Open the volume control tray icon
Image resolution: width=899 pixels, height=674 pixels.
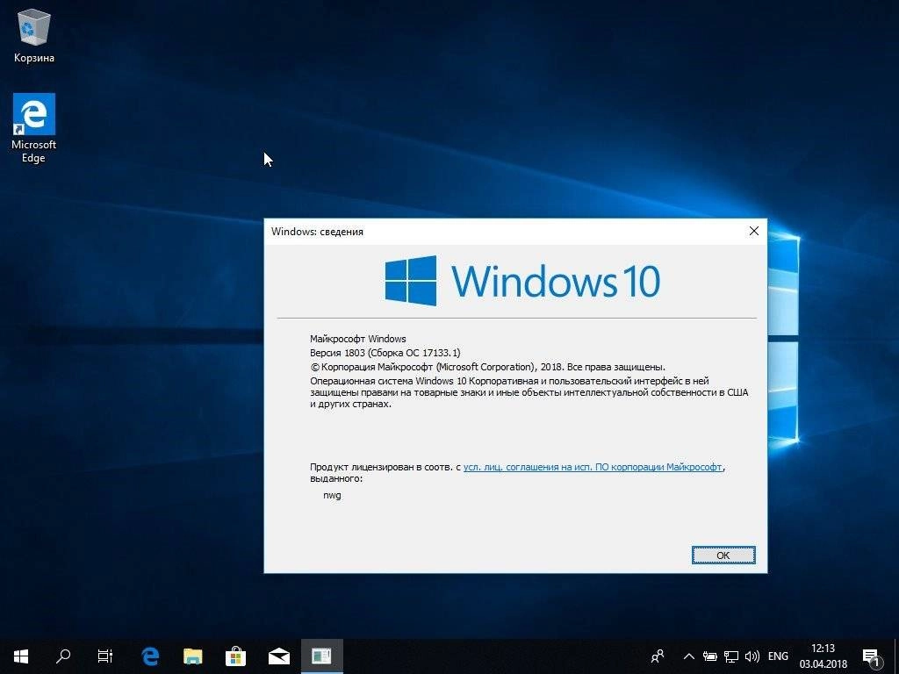752,656
